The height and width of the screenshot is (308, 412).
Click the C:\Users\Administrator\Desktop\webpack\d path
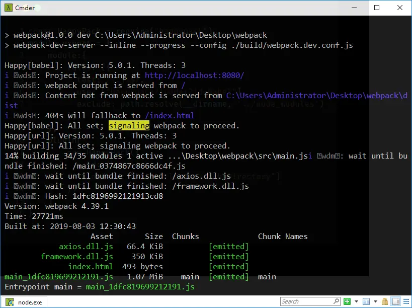[x=317, y=96]
